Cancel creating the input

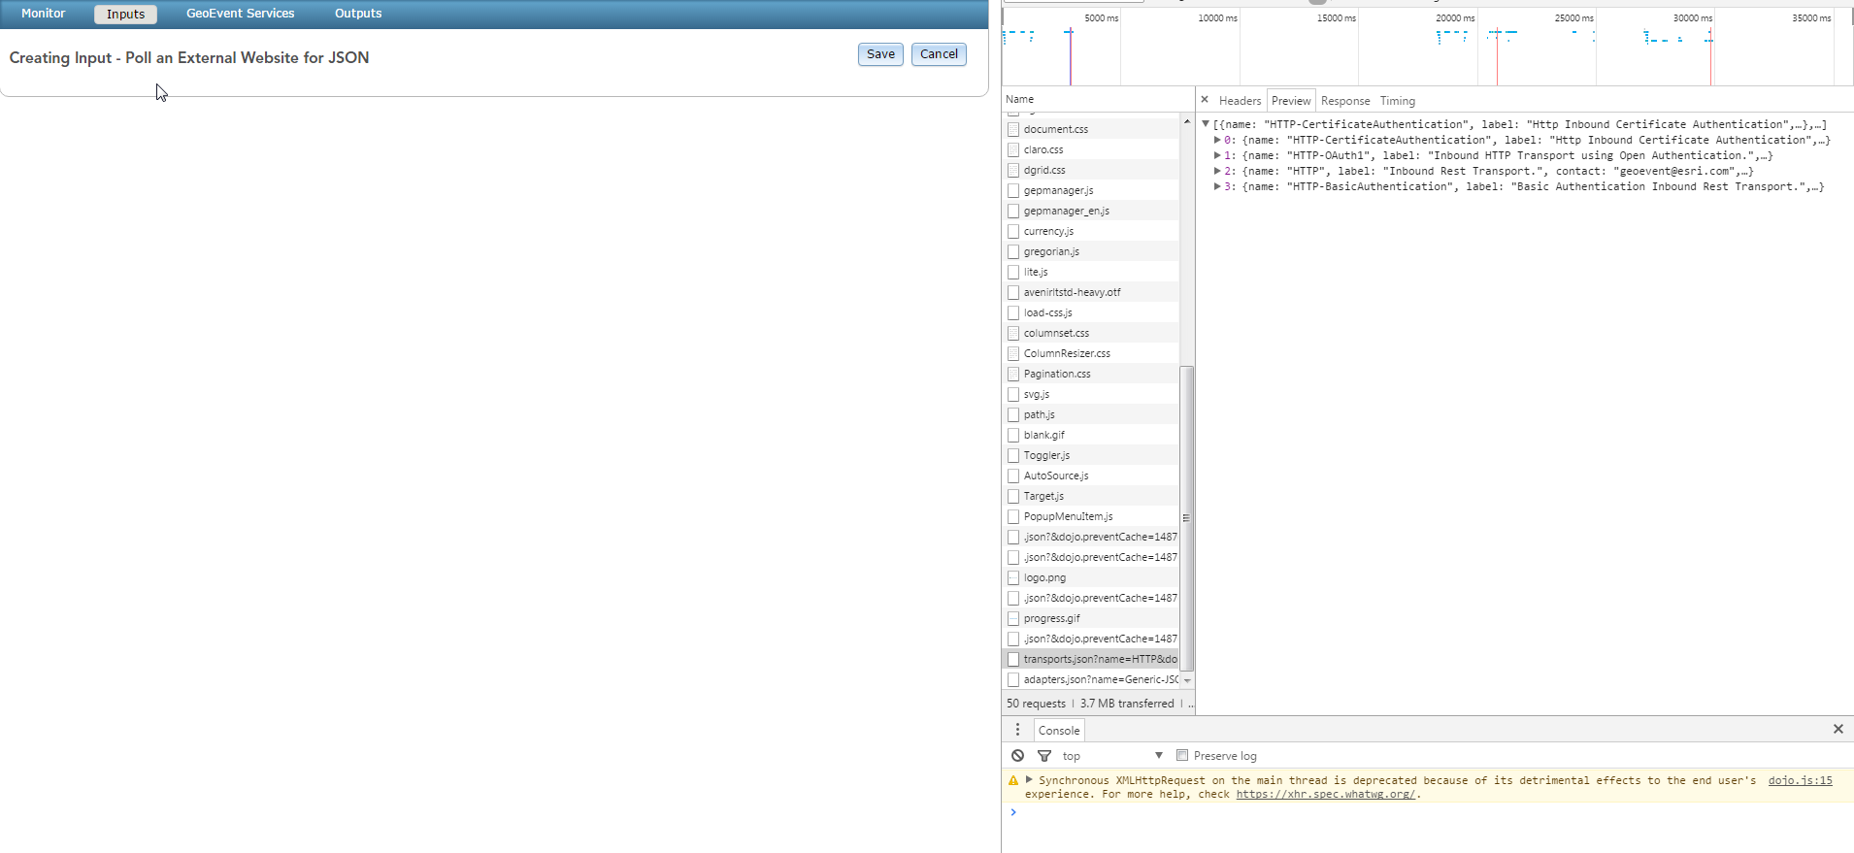point(939,54)
